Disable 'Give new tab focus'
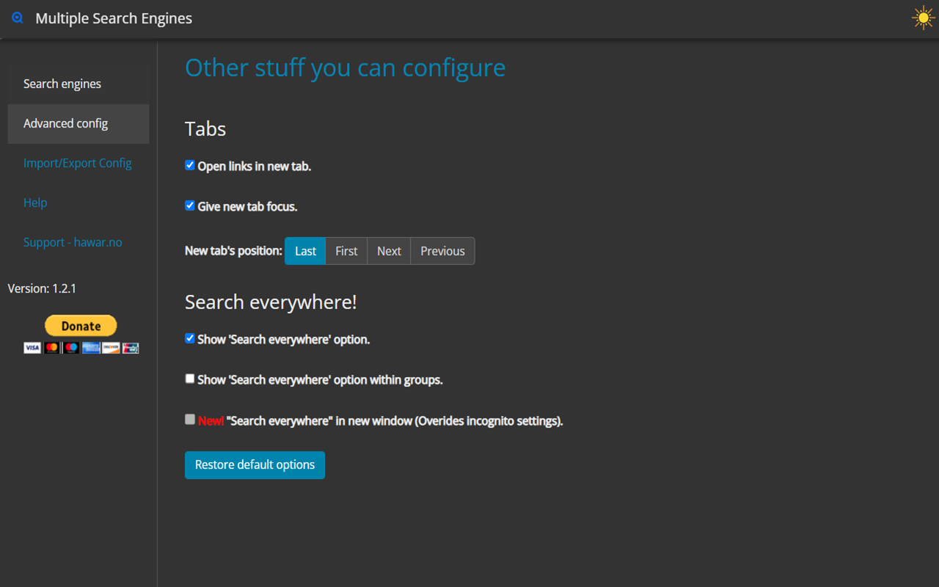 pos(189,205)
